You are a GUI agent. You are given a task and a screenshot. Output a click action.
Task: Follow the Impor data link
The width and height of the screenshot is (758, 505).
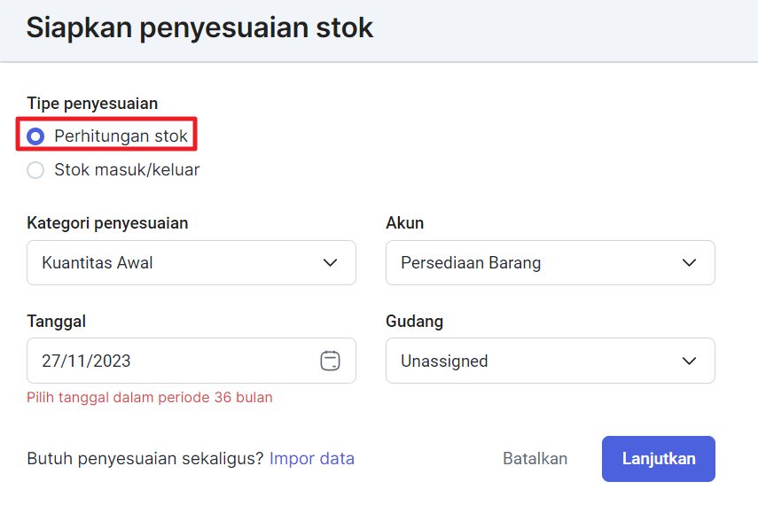coord(312,458)
